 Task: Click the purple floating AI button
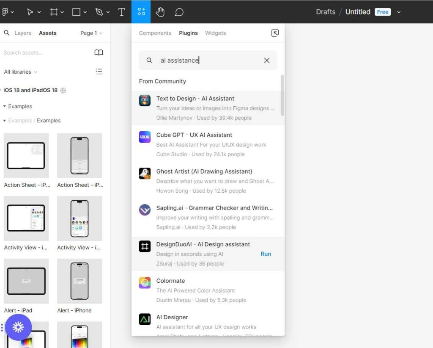click(18, 327)
